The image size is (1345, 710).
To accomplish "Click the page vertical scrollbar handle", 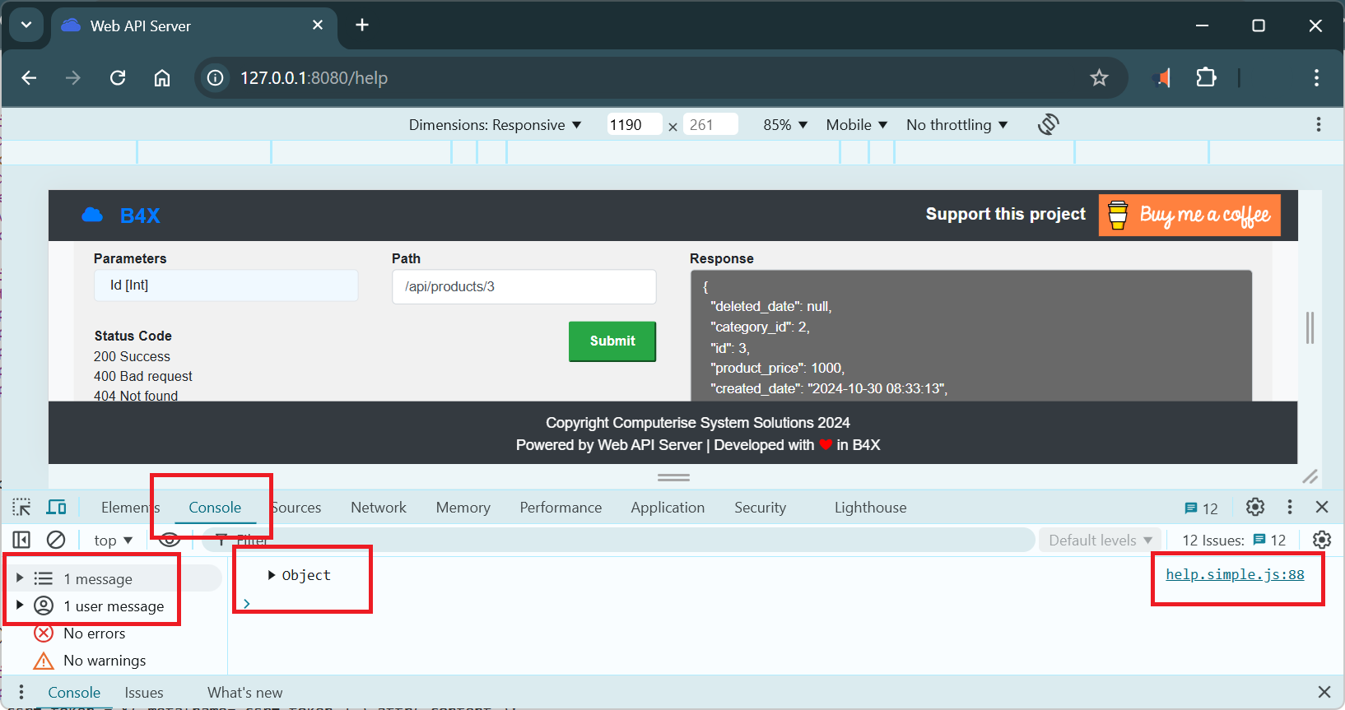I will (x=1310, y=327).
